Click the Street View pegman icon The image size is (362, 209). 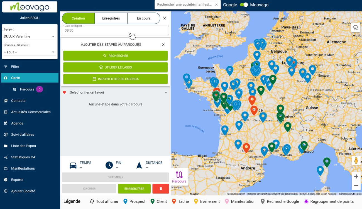click(x=356, y=161)
